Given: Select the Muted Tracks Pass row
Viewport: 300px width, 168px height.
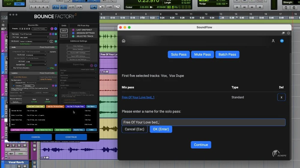Looking at the screenshot, I should [x=53, y=120].
